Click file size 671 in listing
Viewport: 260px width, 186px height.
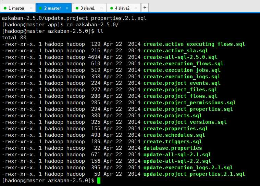pos(96,155)
